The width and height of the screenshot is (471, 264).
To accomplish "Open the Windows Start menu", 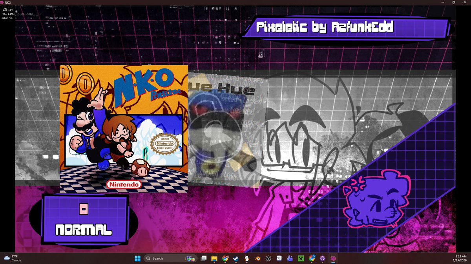I will pos(137,259).
